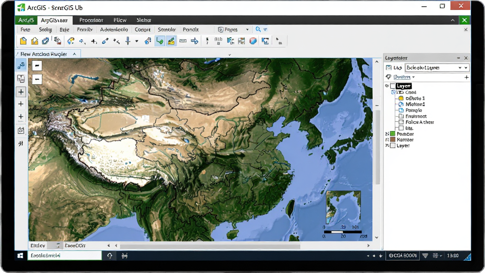Toggle the Ensimoat checkbox
Screen dimensions: 485x273
401,116
